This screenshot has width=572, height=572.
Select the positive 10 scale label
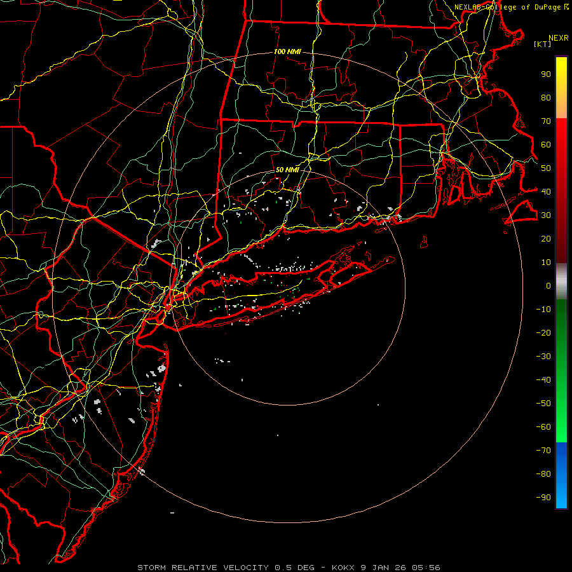coord(546,262)
